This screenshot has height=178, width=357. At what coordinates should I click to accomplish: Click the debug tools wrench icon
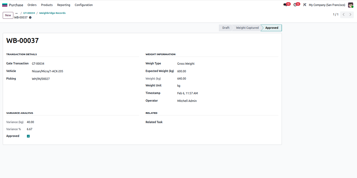pyautogui.click(x=304, y=5)
